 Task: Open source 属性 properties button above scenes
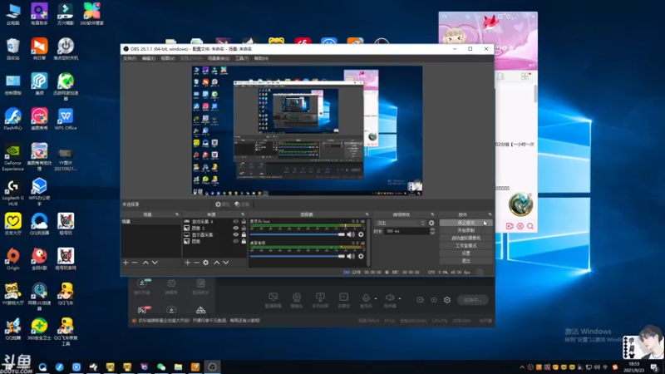click(222, 204)
